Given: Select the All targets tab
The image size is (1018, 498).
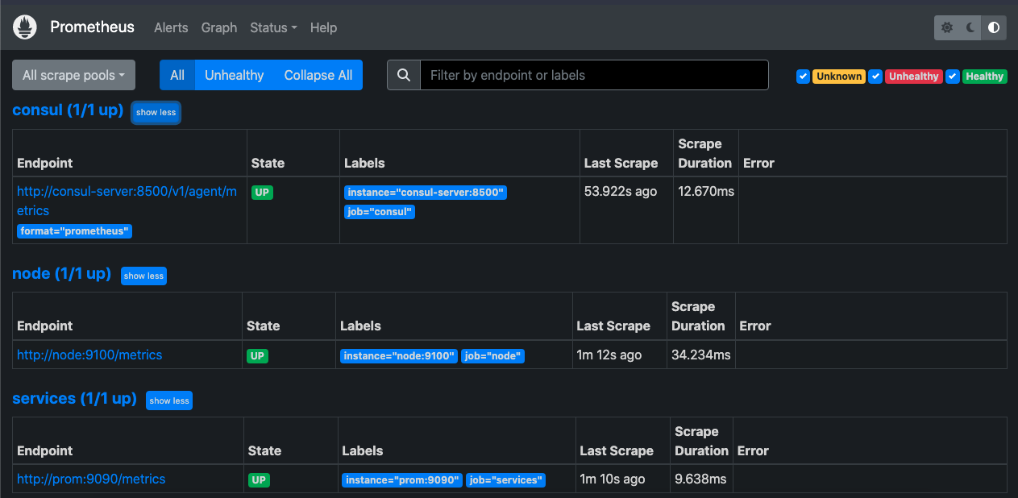Looking at the screenshot, I should [x=177, y=75].
